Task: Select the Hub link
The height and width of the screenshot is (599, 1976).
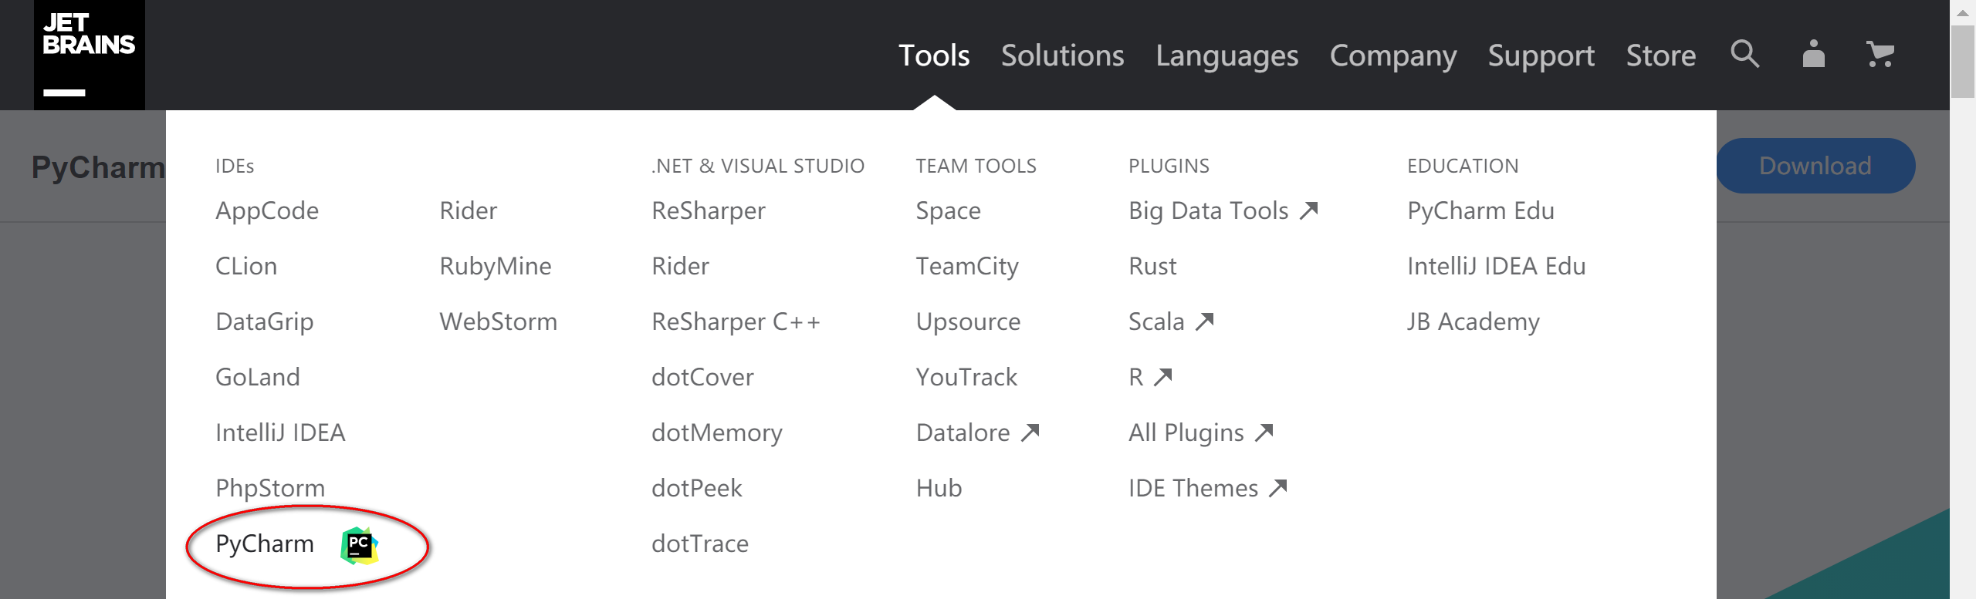Action: coord(939,488)
